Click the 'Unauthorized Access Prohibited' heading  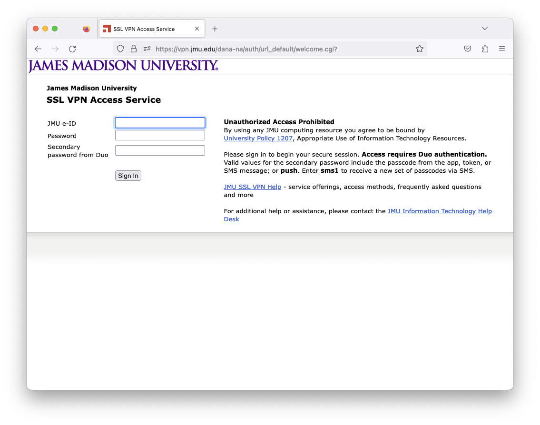(279, 122)
